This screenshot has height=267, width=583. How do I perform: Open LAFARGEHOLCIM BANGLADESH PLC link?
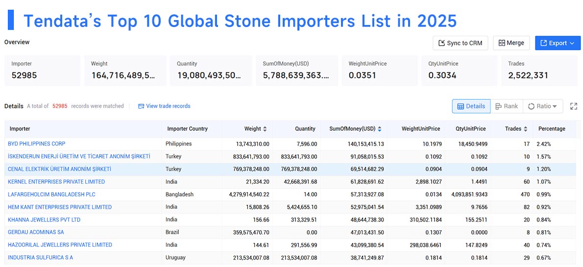point(51,194)
